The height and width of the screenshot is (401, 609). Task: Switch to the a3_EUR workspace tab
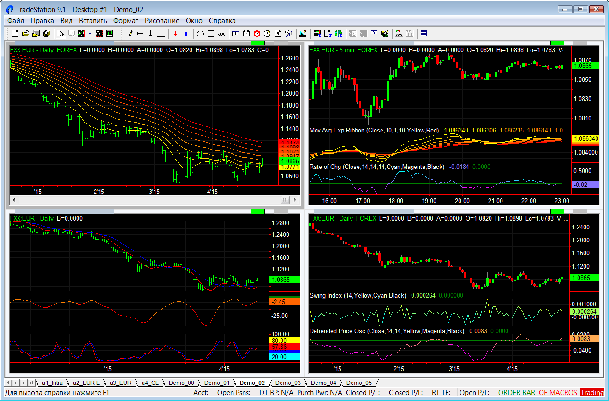tap(120, 383)
